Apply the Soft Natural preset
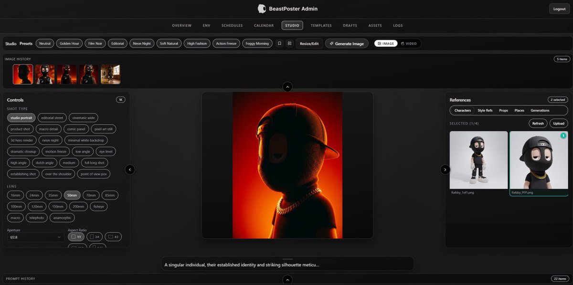Viewport: 573px width, 285px height. [169, 43]
